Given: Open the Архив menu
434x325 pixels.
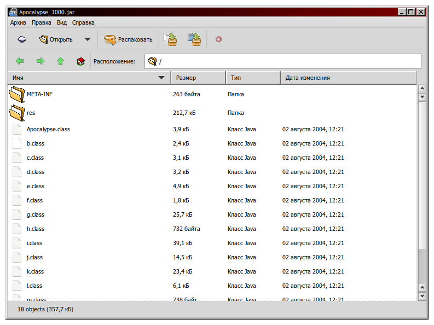Looking at the screenshot, I should (18, 22).
